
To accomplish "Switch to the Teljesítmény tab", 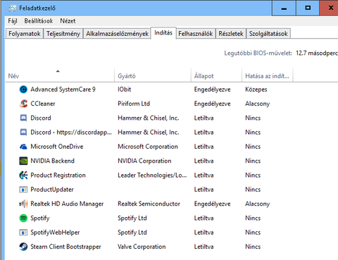I will 63,34.
